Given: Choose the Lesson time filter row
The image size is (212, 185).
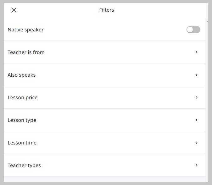Looking at the screenshot, I should coord(104,143).
